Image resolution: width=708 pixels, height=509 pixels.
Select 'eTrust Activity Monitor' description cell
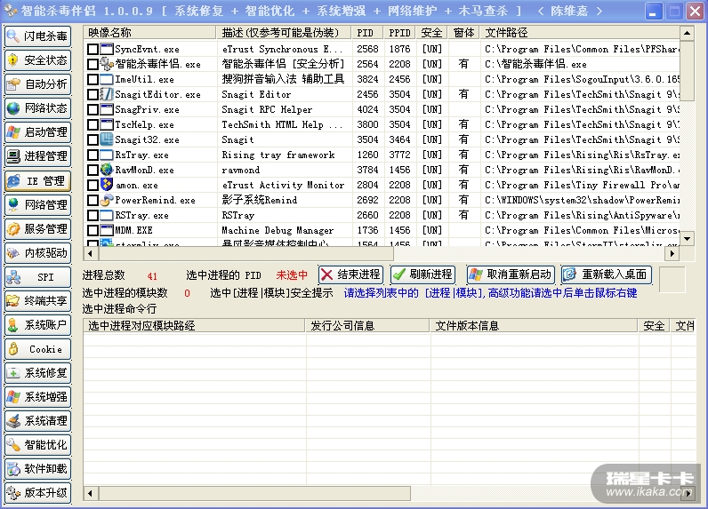pyautogui.click(x=284, y=185)
